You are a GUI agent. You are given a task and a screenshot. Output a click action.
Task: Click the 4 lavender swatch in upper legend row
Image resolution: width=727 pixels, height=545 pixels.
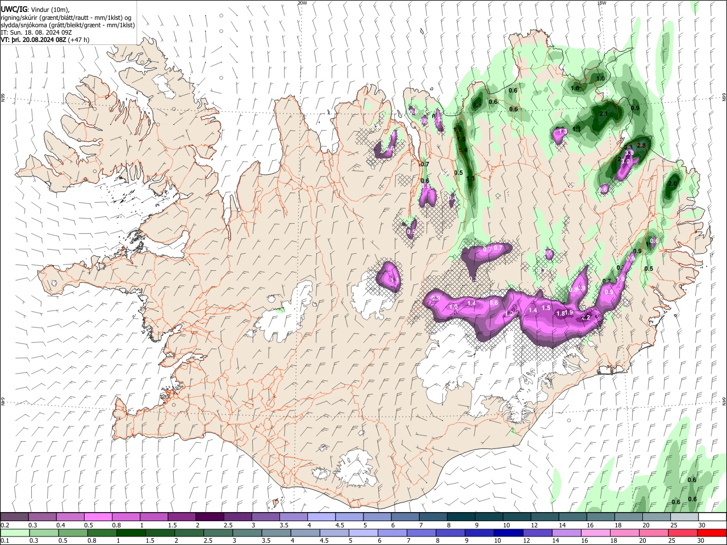tap(321, 517)
